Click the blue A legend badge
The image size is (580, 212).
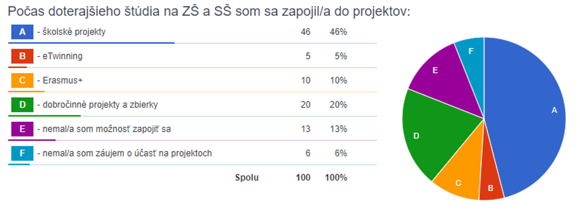coord(22,32)
